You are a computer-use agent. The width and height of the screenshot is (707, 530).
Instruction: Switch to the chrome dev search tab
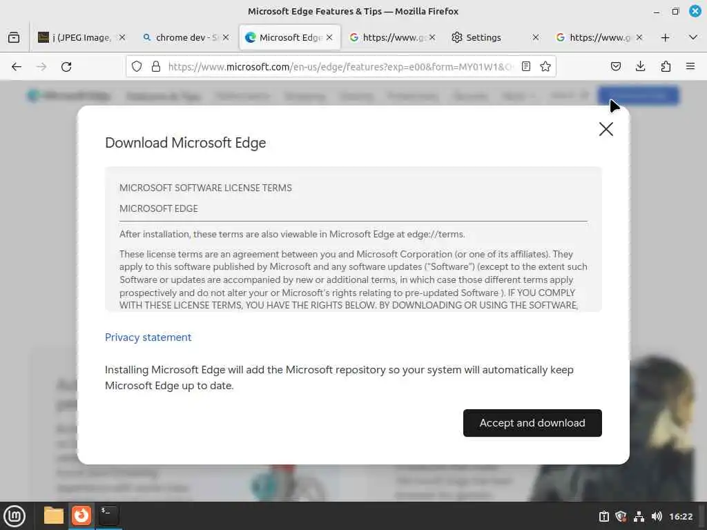185,37
